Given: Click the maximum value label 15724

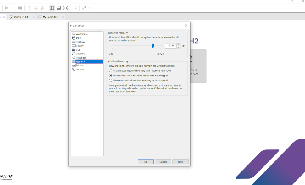Looking at the screenshot, I should pyautogui.click(x=160, y=54).
